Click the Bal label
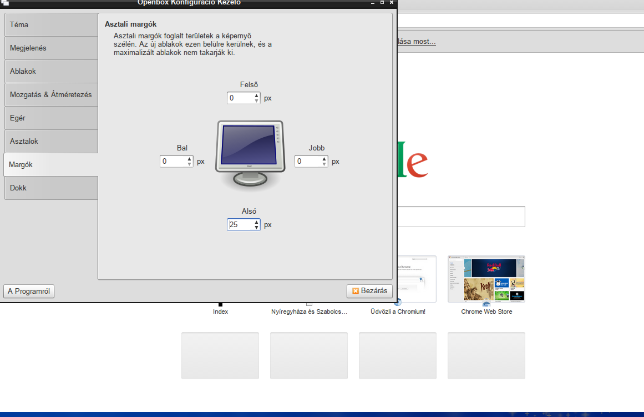The width and height of the screenshot is (644, 417). 182,148
